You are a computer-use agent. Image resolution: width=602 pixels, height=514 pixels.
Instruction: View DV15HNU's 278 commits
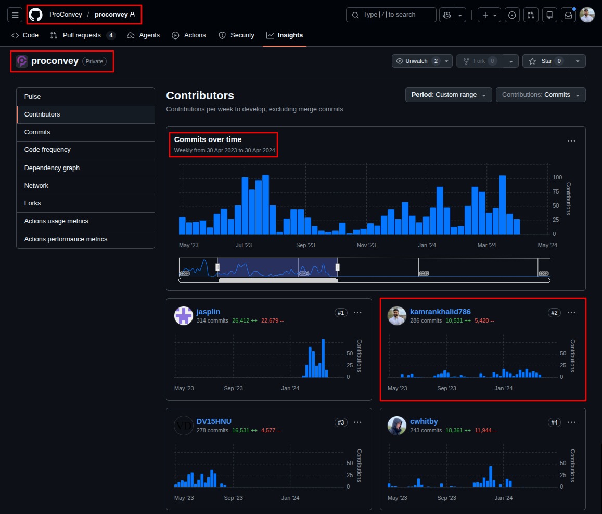tap(212, 430)
